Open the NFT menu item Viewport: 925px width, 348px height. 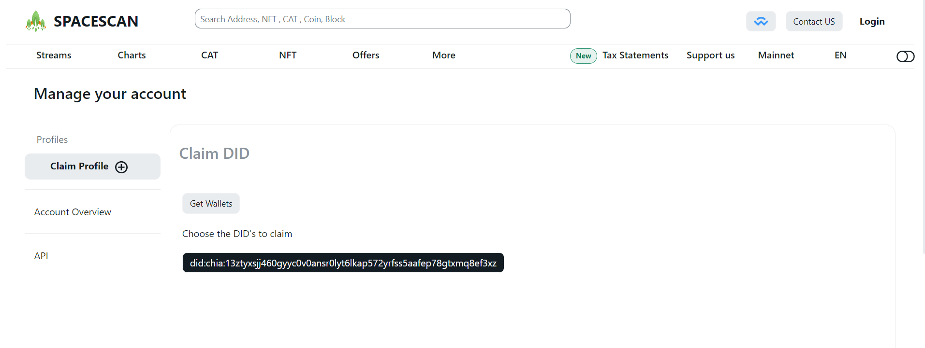point(288,56)
